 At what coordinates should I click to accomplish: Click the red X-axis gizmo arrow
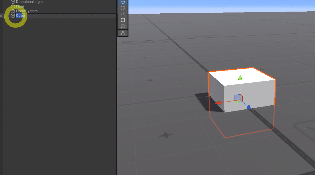click(x=218, y=103)
